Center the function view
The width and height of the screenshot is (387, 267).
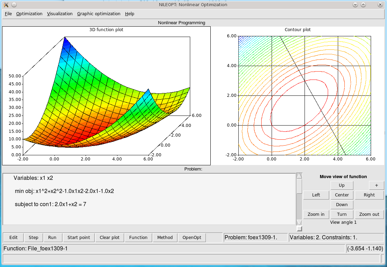coord(342,195)
